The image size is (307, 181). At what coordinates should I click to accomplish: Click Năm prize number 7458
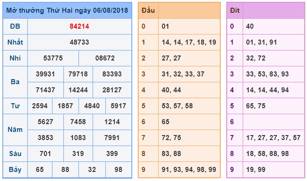(78, 122)
